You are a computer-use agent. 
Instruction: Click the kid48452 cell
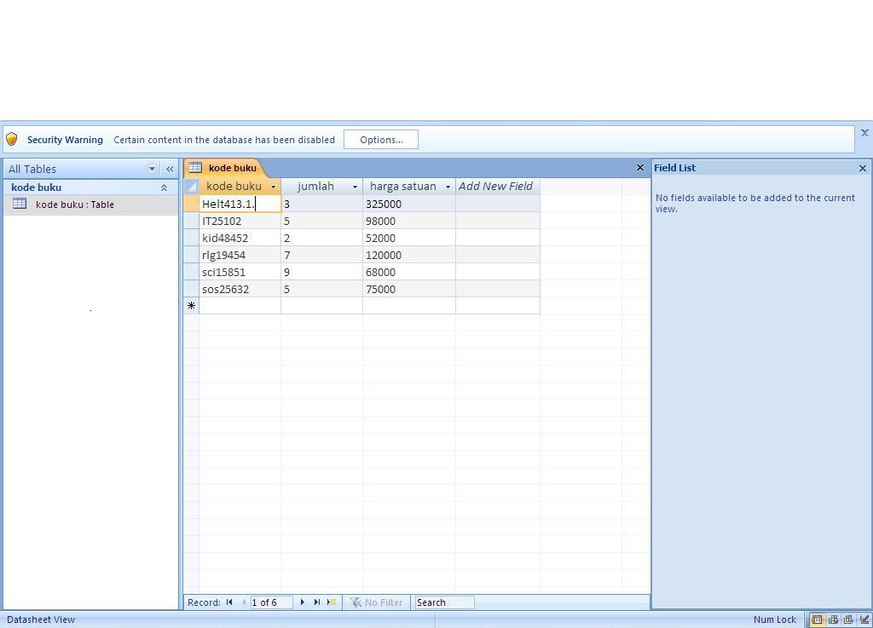(240, 238)
